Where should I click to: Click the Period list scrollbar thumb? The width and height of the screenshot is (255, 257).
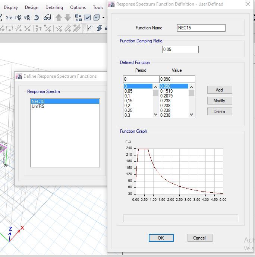point(155,93)
